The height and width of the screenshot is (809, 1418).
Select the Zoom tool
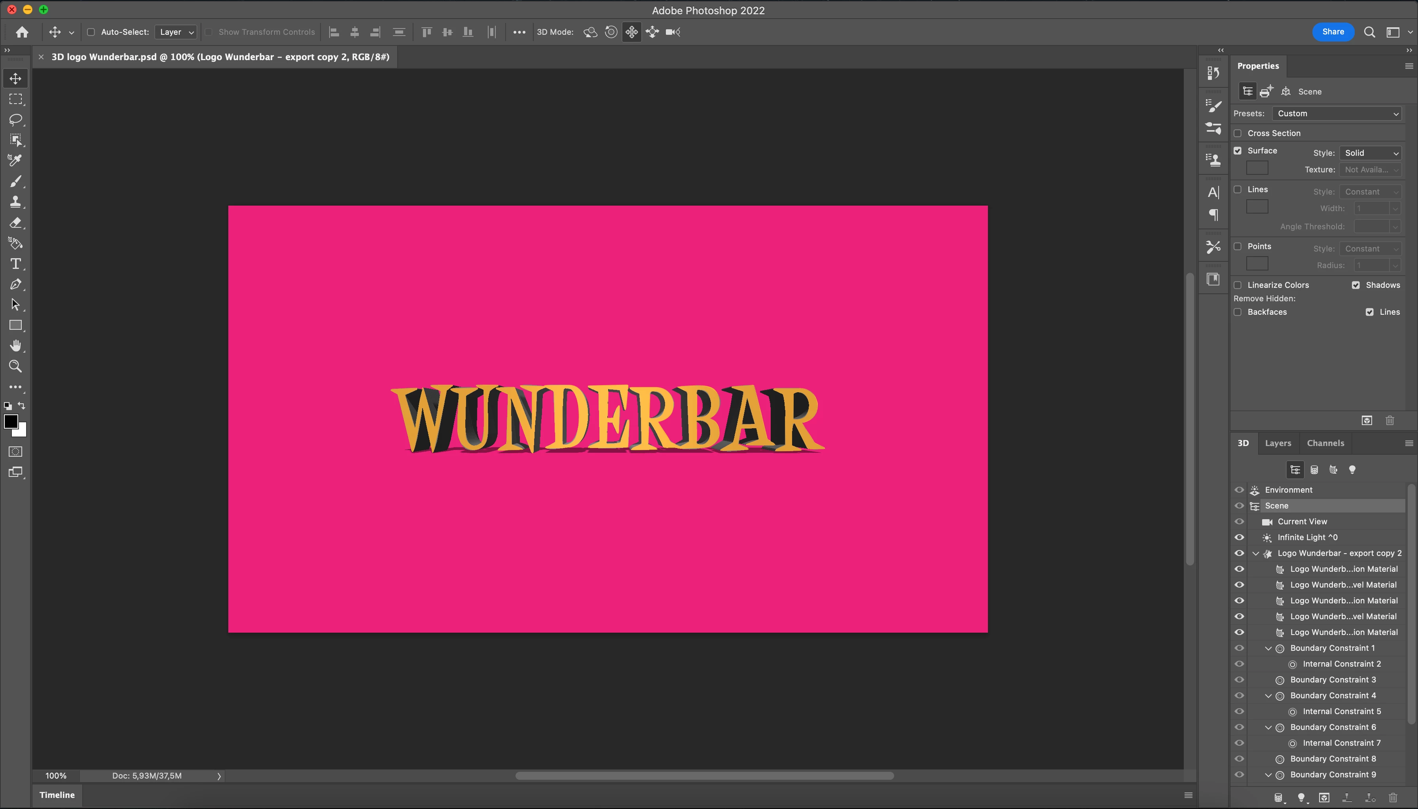click(x=15, y=366)
